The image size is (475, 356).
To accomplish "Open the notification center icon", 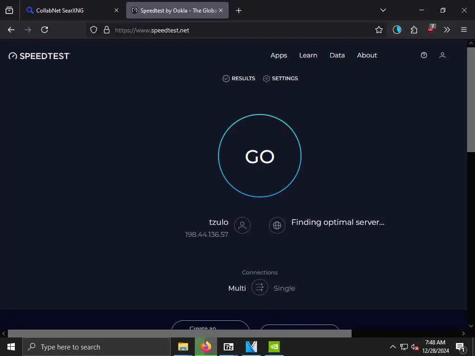I will [461, 347].
